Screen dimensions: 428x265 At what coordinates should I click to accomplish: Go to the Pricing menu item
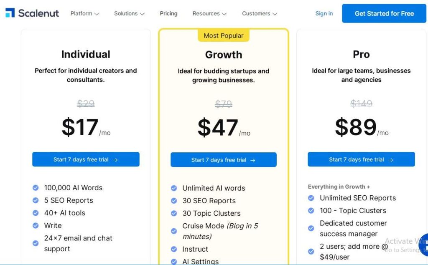tap(168, 13)
